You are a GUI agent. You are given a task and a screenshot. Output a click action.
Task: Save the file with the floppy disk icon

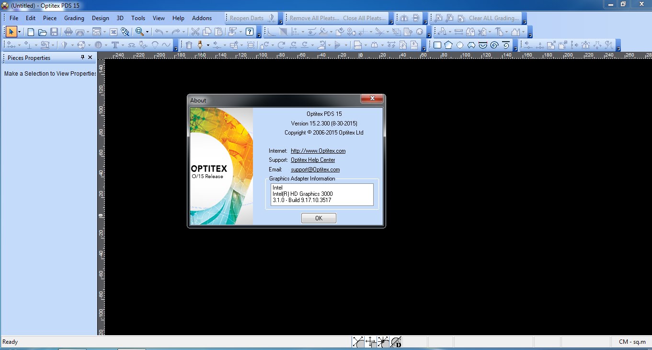coord(54,32)
